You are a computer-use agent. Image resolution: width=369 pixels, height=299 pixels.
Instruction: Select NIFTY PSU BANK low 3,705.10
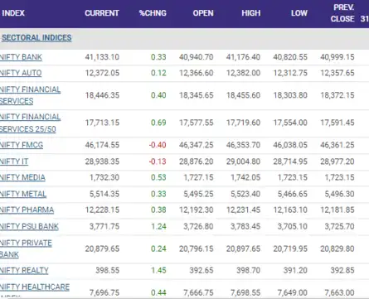tap(293, 226)
